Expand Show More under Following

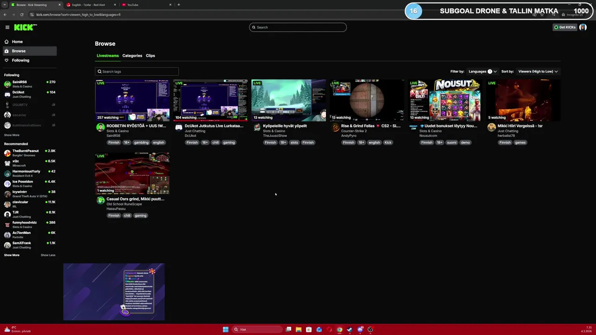[x=12, y=135]
